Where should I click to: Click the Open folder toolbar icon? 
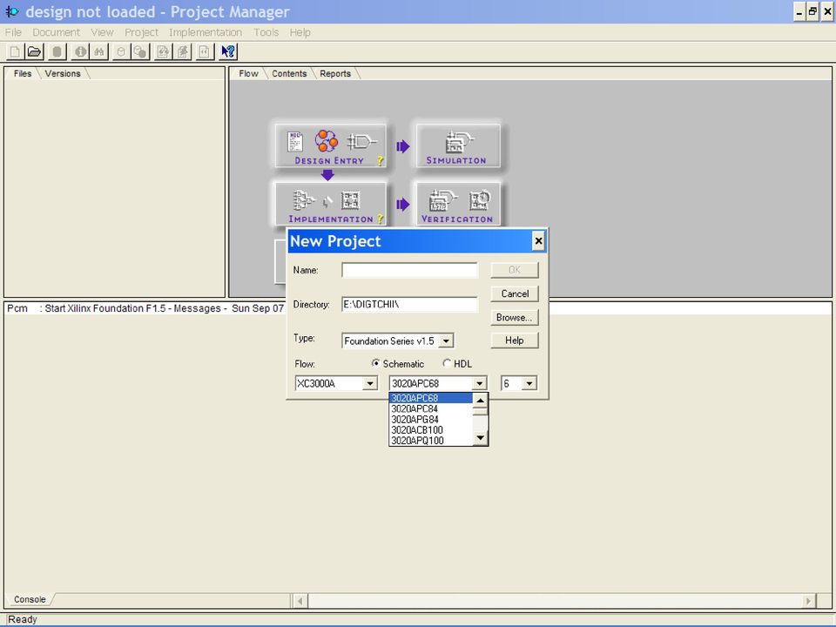click(34, 51)
